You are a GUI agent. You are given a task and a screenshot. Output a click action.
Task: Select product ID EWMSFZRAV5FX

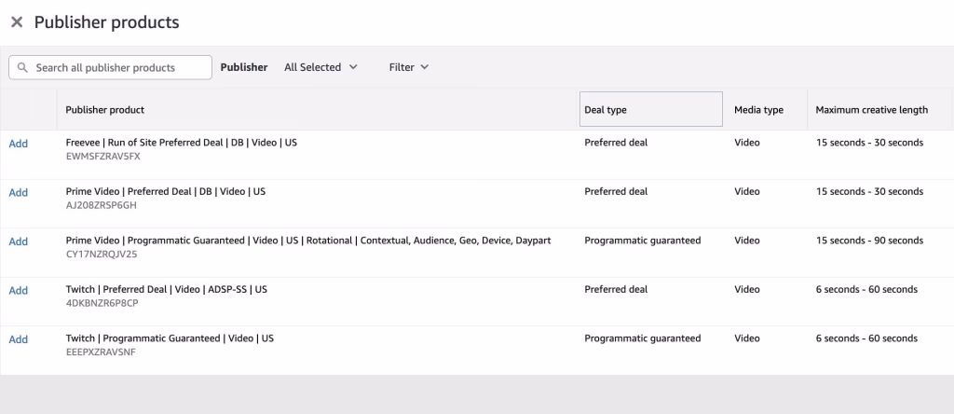(102, 157)
